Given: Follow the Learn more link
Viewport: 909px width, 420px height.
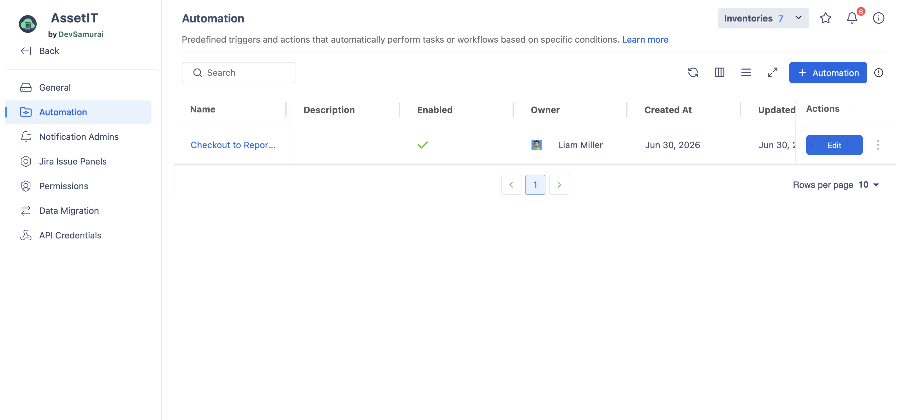Looking at the screenshot, I should click(645, 39).
